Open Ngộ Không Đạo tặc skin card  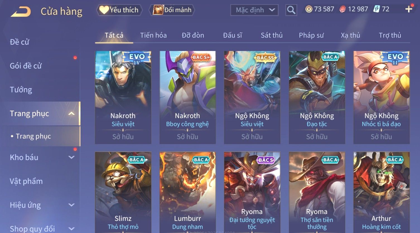pyautogui.click(x=317, y=97)
